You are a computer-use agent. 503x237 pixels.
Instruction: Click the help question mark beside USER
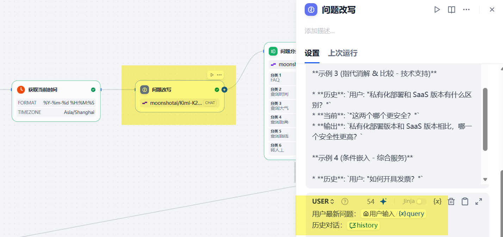pyautogui.click(x=345, y=201)
